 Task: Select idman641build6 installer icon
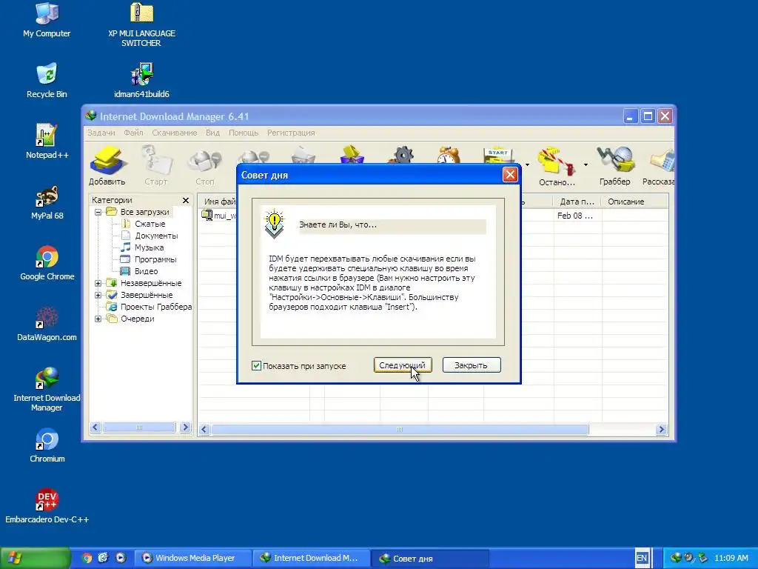[x=141, y=80]
